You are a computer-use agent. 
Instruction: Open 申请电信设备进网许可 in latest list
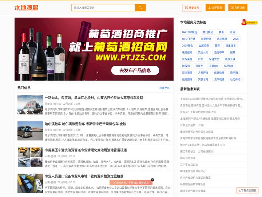tap(193, 171)
